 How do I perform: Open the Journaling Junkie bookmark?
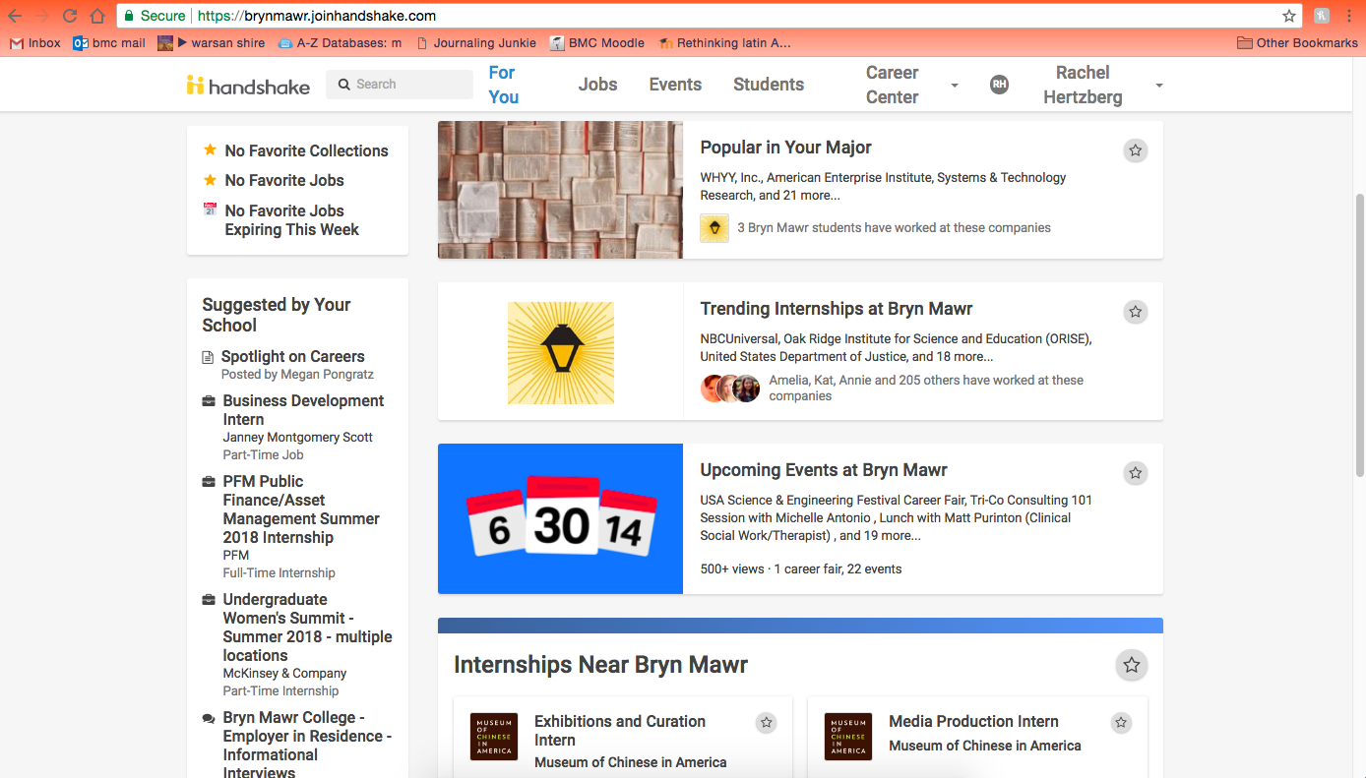[x=477, y=42]
